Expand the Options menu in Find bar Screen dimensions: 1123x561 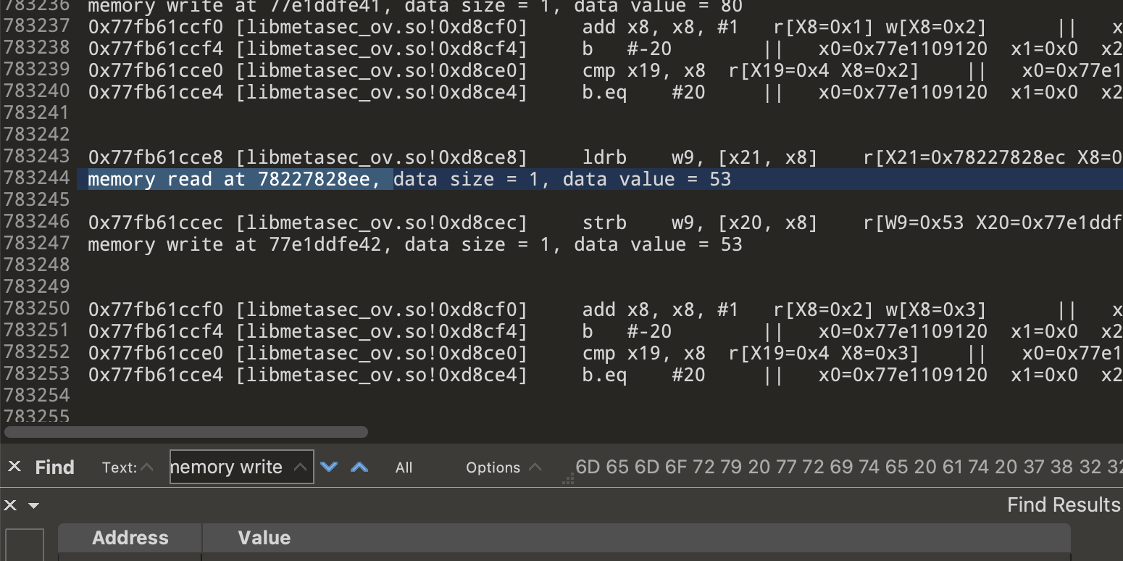[x=504, y=467]
